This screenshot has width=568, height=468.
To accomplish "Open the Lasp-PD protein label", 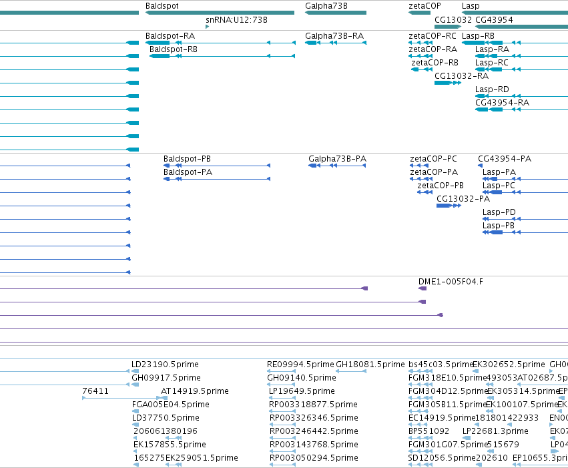I will 499,212.
